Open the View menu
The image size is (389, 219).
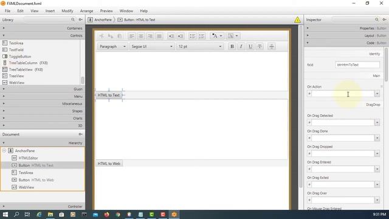pyautogui.click(x=35, y=11)
